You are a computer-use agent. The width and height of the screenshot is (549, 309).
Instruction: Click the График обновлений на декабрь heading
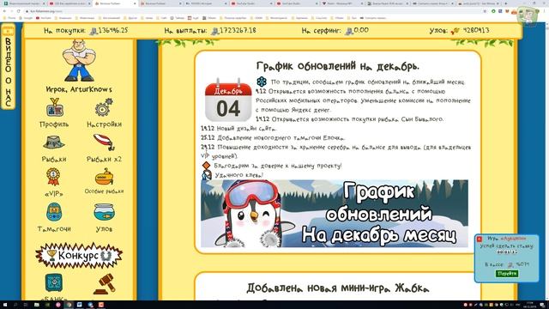click(337, 66)
